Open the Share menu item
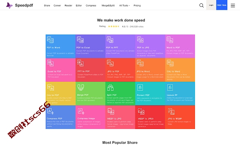Screen dimensions: 240x150 tap(47, 6)
